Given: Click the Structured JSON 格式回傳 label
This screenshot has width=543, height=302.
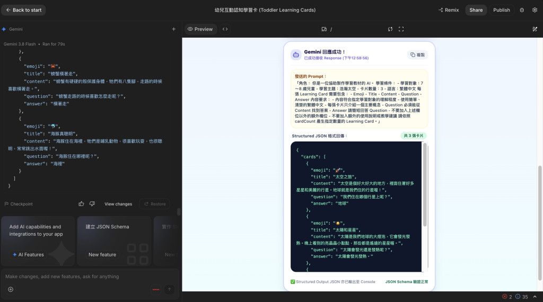Looking at the screenshot, I should 319,136.
